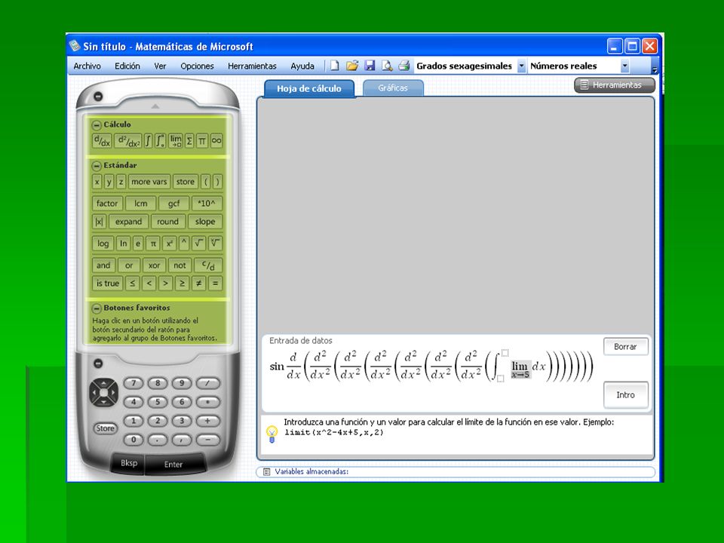Insert the square root symbol
Image resolution: width=724 pixels, height=543 pixels.
click(198, 243)
